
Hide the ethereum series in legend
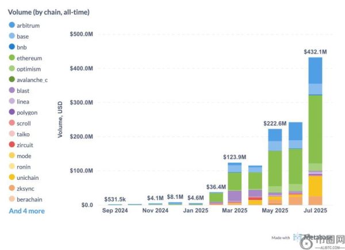click(12, 58)
